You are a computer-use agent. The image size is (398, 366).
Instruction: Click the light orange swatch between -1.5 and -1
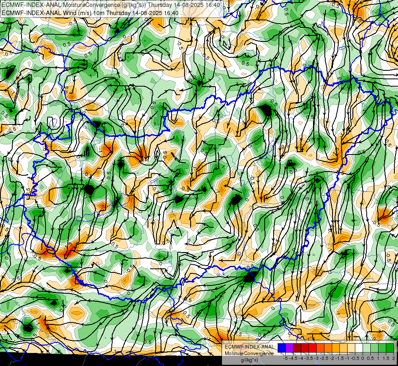click(x=344, y=348)
